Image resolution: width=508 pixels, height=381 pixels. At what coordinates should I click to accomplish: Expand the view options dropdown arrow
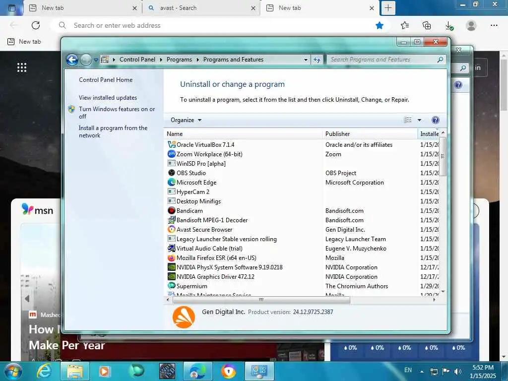419,120
